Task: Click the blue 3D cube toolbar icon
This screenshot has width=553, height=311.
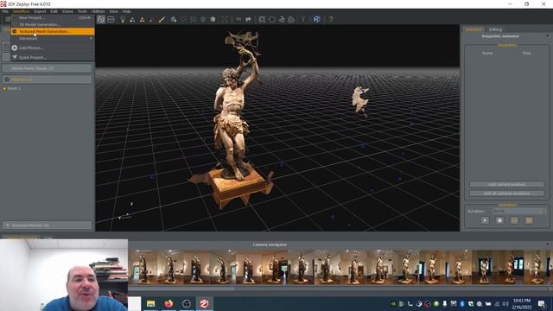Action: [317, 19]
